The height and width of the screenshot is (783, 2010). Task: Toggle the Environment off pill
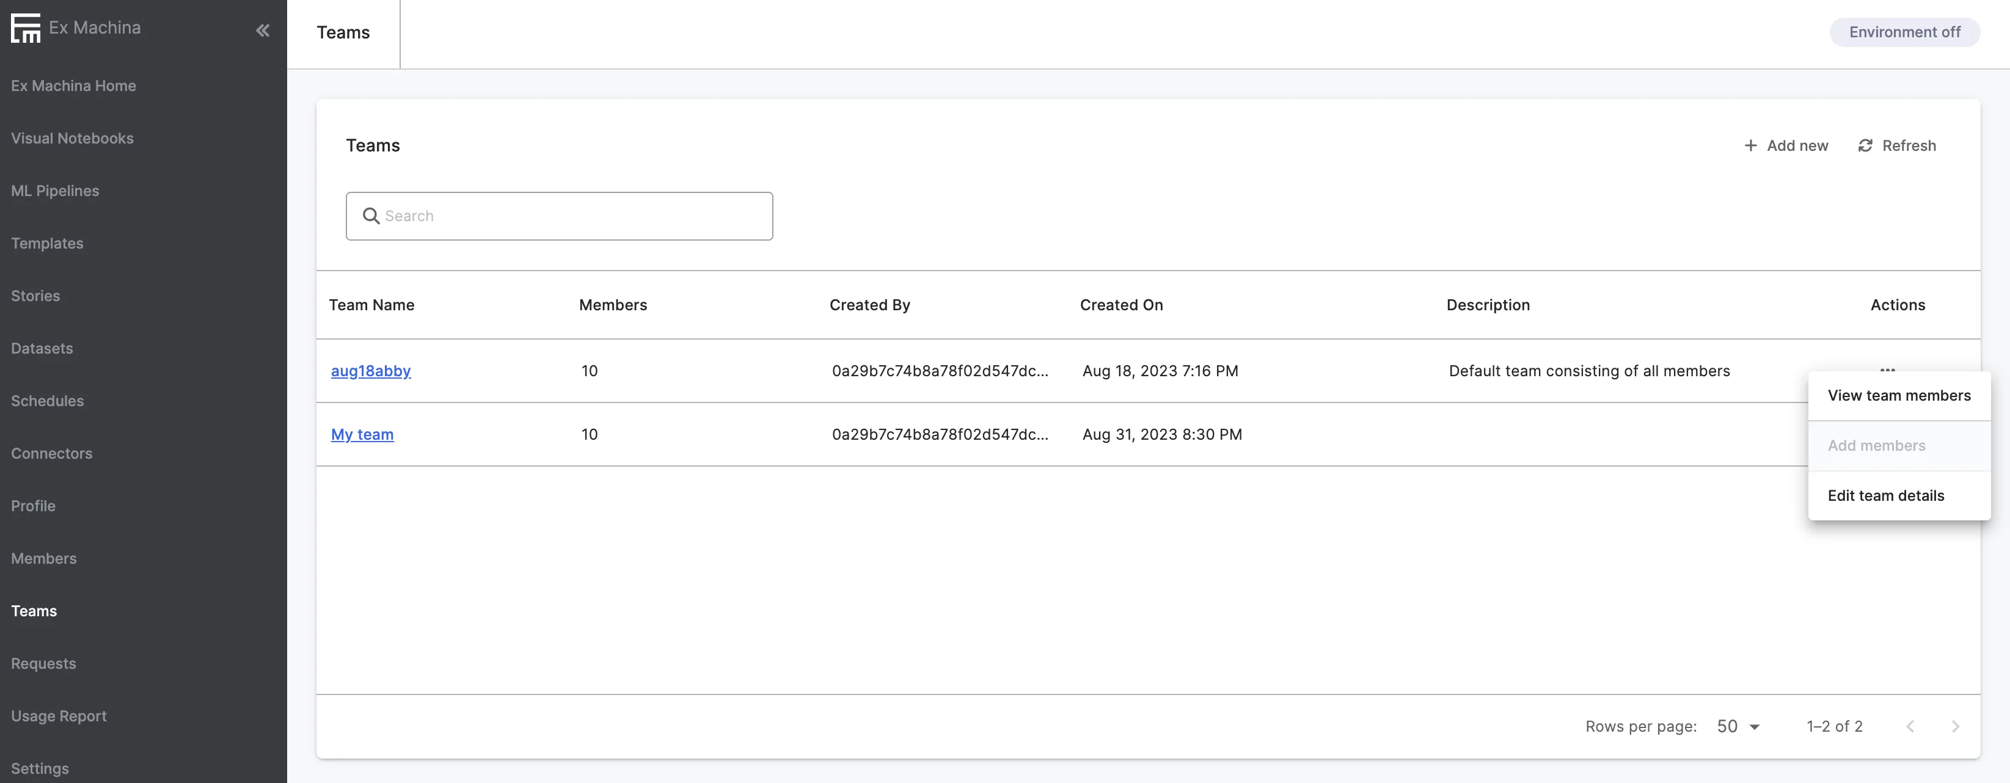[1904, 32]
